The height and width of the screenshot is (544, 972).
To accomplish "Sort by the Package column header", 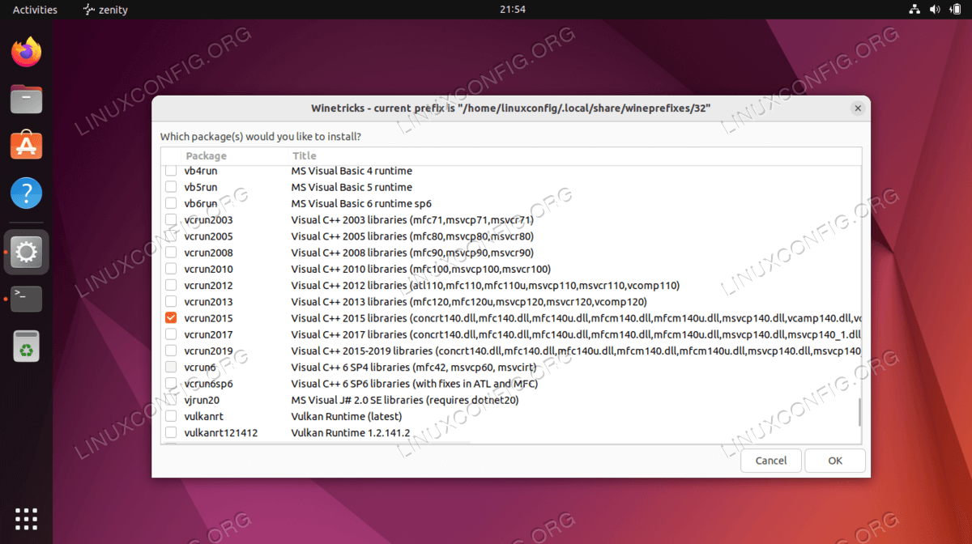I will click(x=207, y=155).
